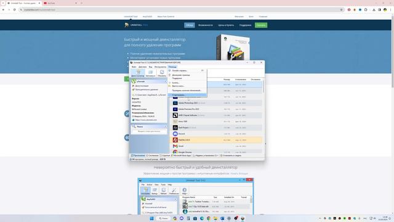This screenshot has height=222, width=394.
Task: Bookmark this page with star icon
Action: click(x=341, y=10)
